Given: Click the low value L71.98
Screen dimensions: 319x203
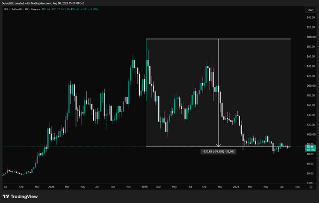Looking at the screenshot, I should coord(65,9).
